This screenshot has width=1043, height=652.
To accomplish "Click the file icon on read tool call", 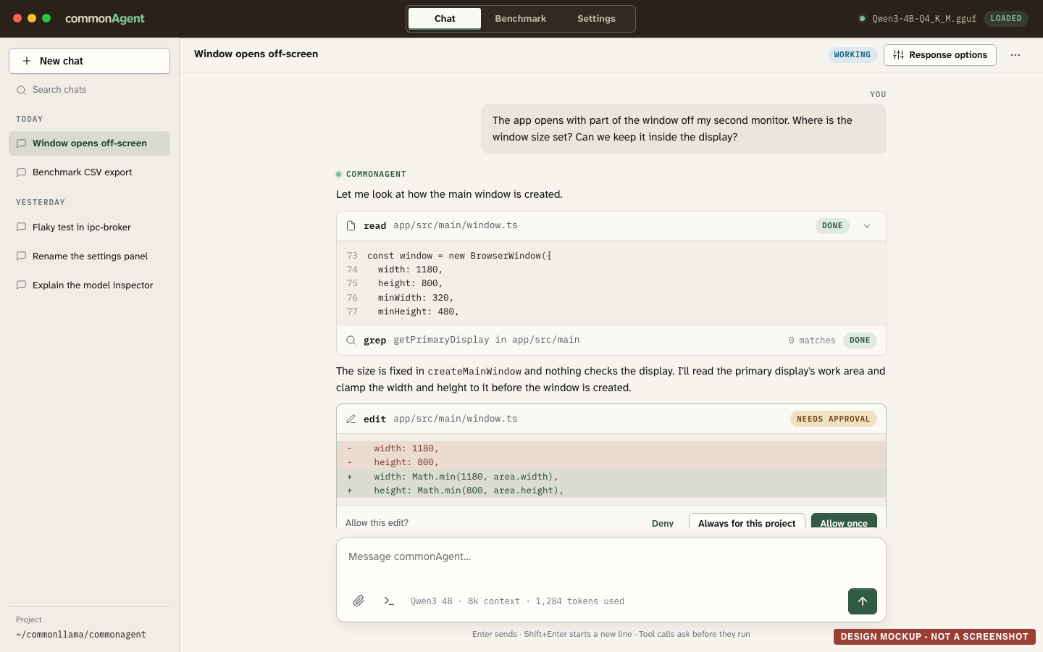I will 351,226.
